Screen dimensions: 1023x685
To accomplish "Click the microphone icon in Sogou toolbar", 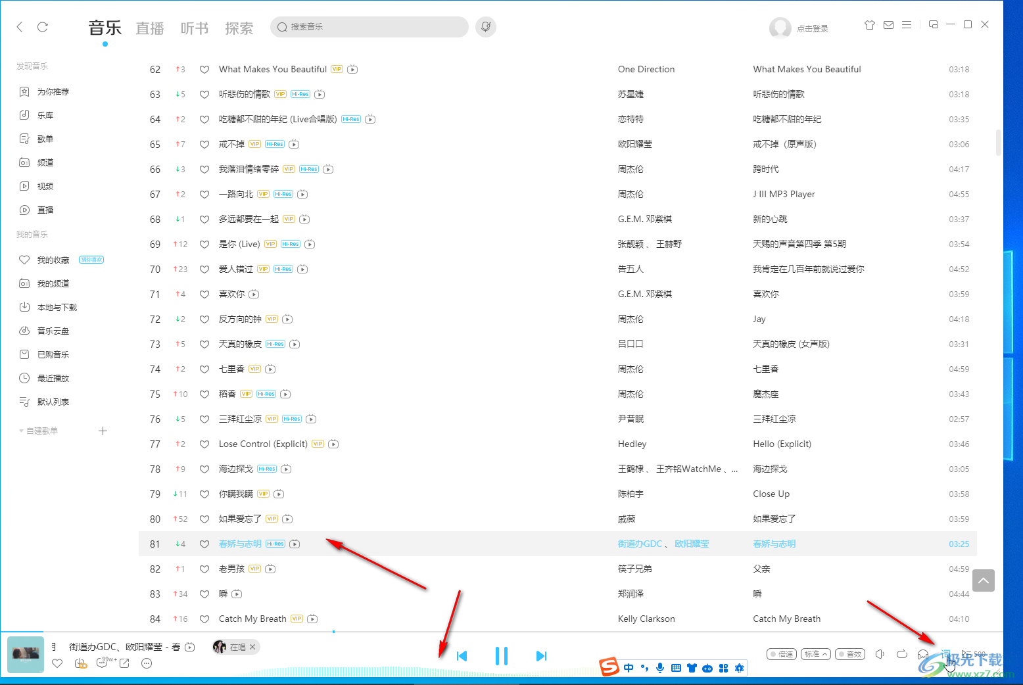I will pyautogui.click(x=660, y=668).
